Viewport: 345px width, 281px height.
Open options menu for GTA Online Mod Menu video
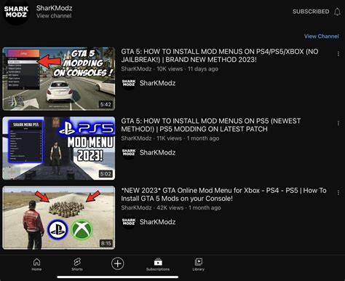338,193
